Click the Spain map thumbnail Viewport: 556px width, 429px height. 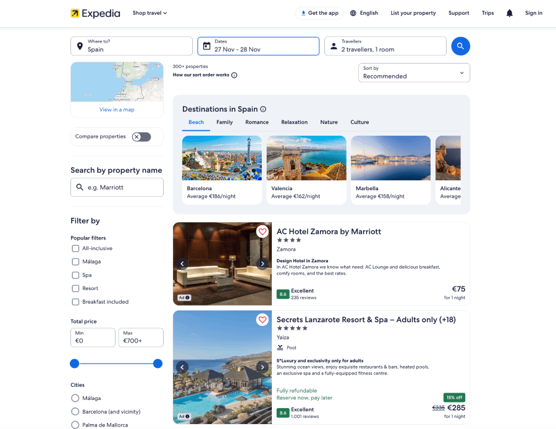[x=117, y=82]
